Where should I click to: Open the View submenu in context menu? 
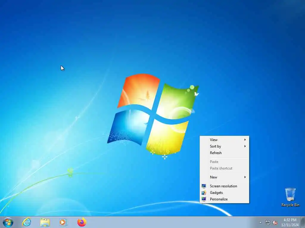[225, 140]
